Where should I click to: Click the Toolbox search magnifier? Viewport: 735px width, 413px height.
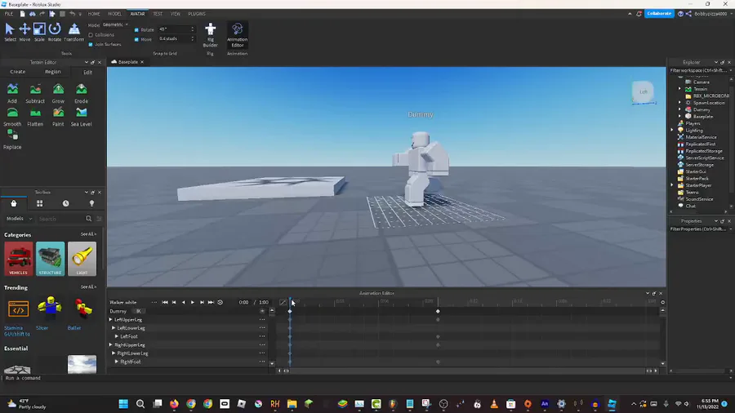tap(88, 219)
